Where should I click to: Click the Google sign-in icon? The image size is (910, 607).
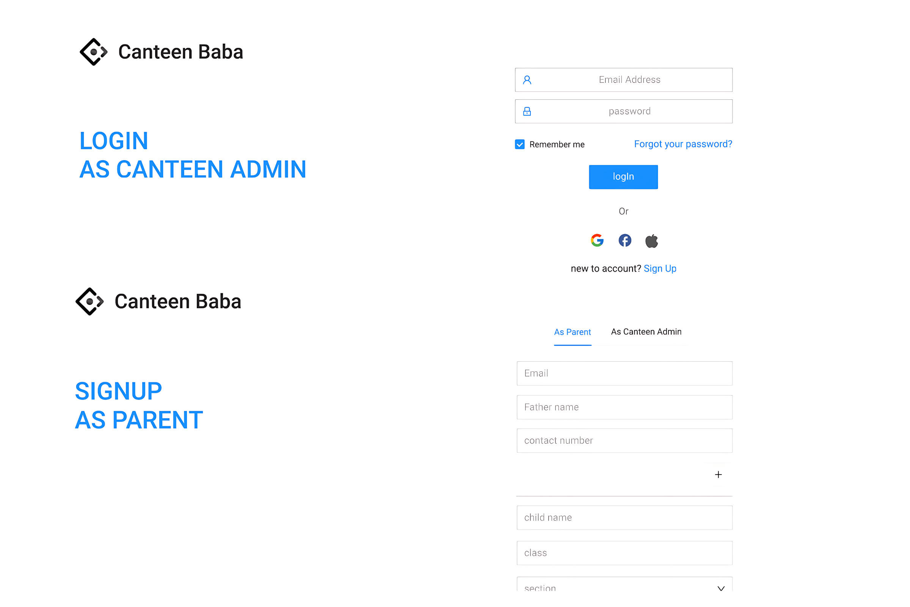click(597, 241)
